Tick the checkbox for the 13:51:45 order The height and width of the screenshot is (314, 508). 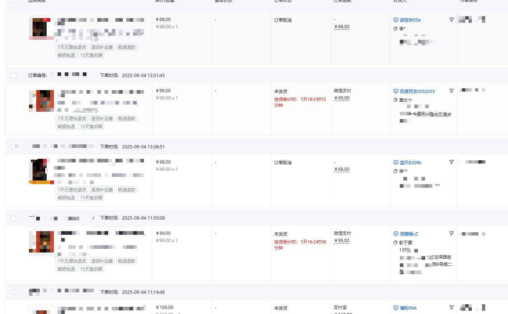pyautogui.click(x=13, y=75)
